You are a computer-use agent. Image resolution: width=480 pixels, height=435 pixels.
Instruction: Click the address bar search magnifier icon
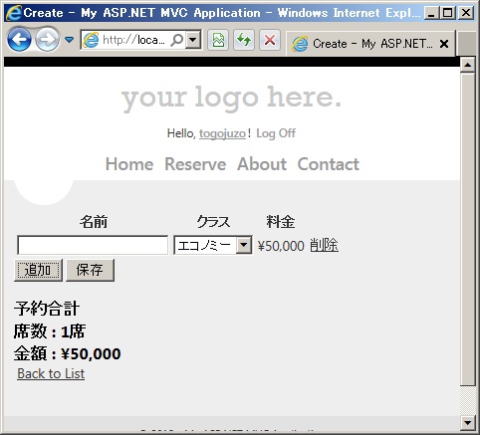(177, 40)
